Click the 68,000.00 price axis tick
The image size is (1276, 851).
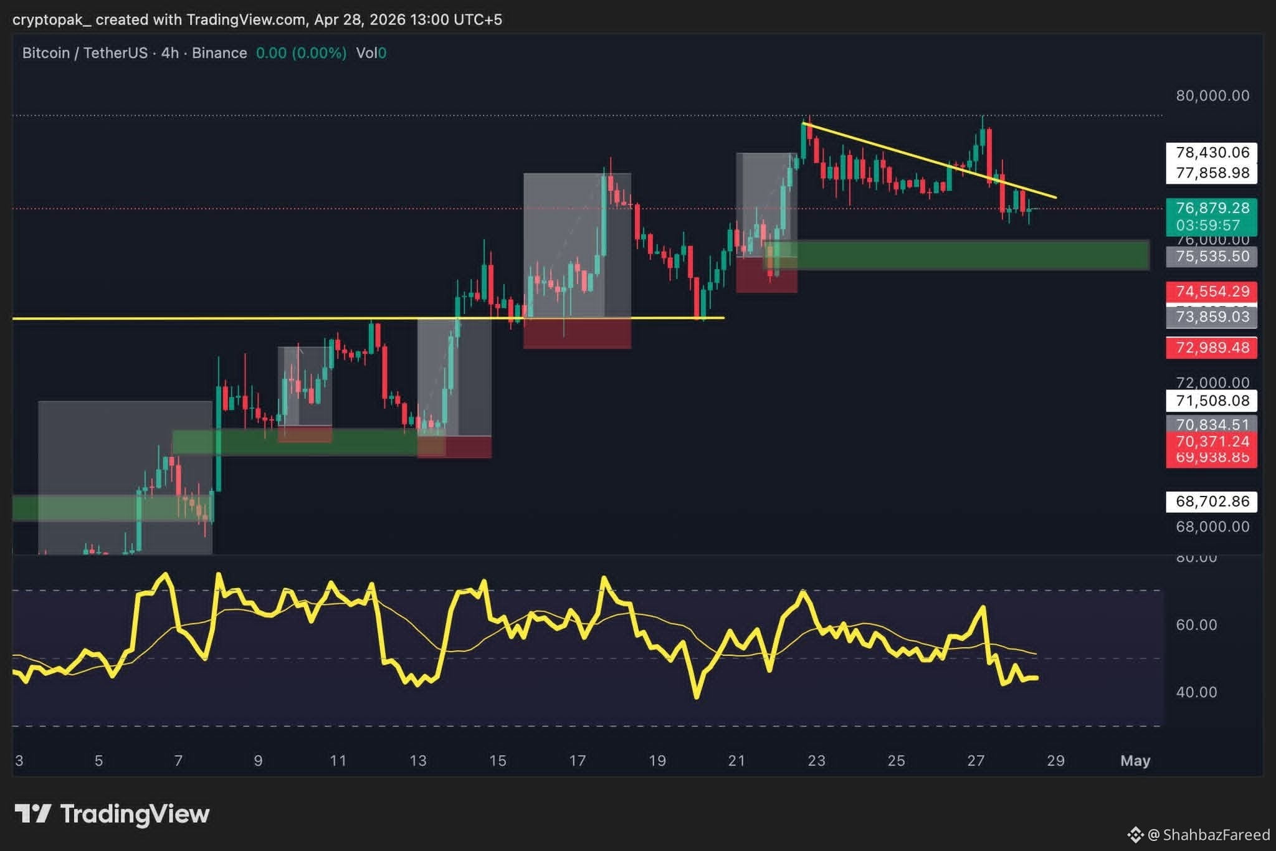tap(1212, 527)
